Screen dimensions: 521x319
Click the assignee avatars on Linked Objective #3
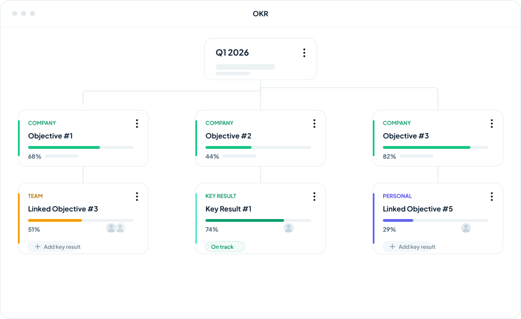tap(116, 228)
